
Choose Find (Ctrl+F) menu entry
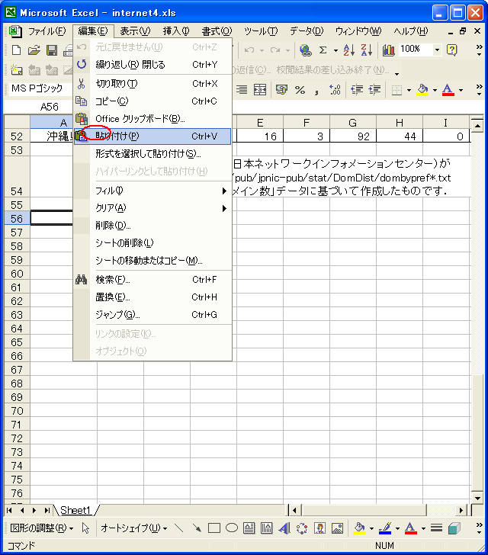tap(152, 280)
